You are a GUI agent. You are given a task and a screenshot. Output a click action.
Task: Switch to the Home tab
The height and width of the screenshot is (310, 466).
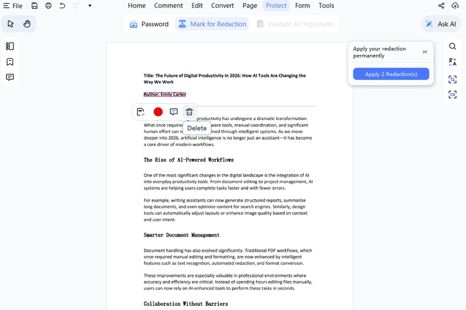click(x=137, y=6)
